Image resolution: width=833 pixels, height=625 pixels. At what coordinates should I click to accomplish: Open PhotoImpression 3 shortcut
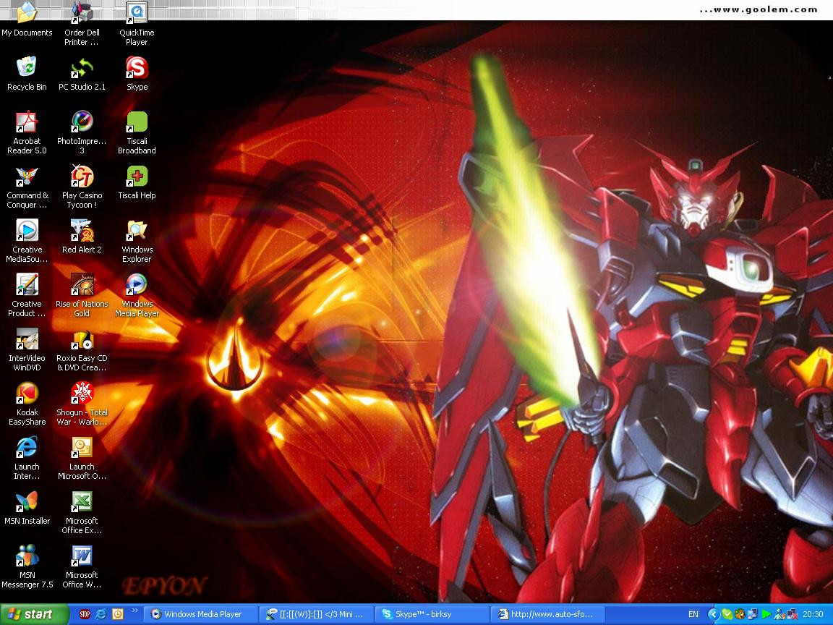pos(82,132)
